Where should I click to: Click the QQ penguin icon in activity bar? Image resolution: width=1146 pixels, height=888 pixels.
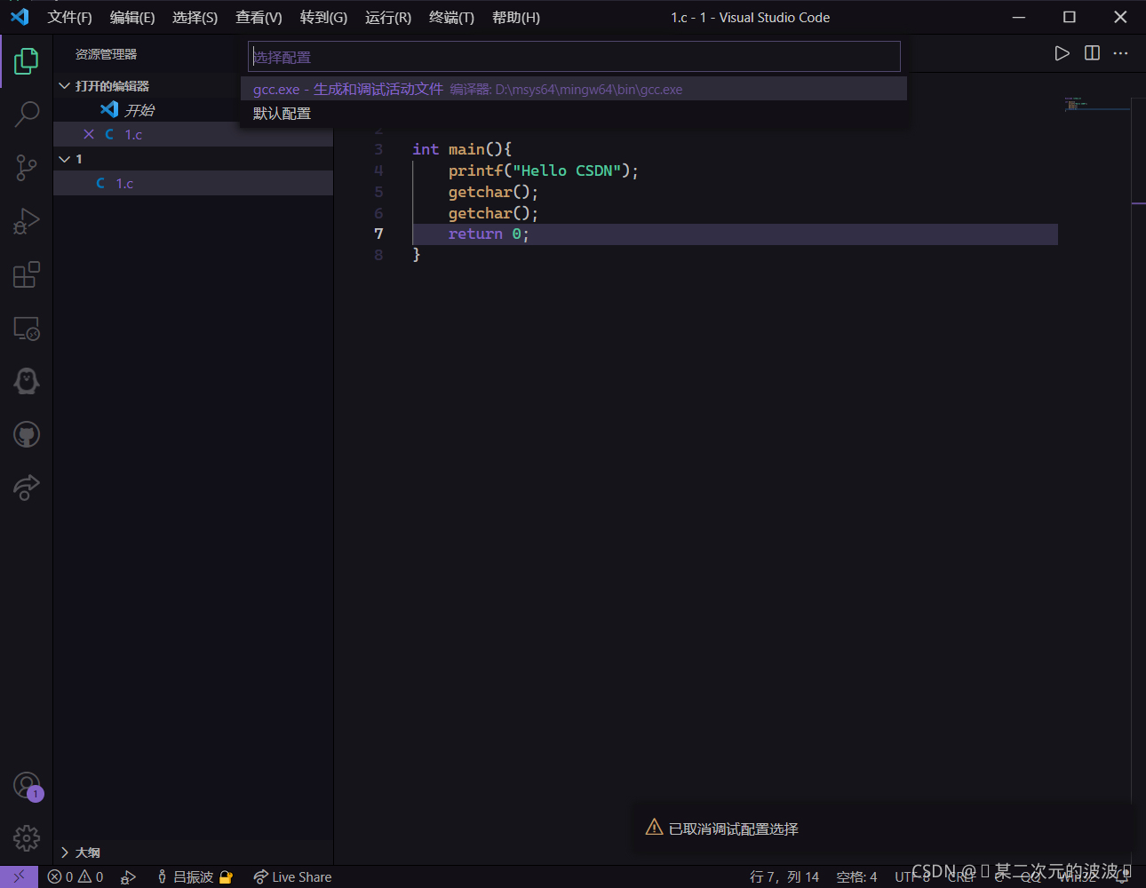point(27,381)
